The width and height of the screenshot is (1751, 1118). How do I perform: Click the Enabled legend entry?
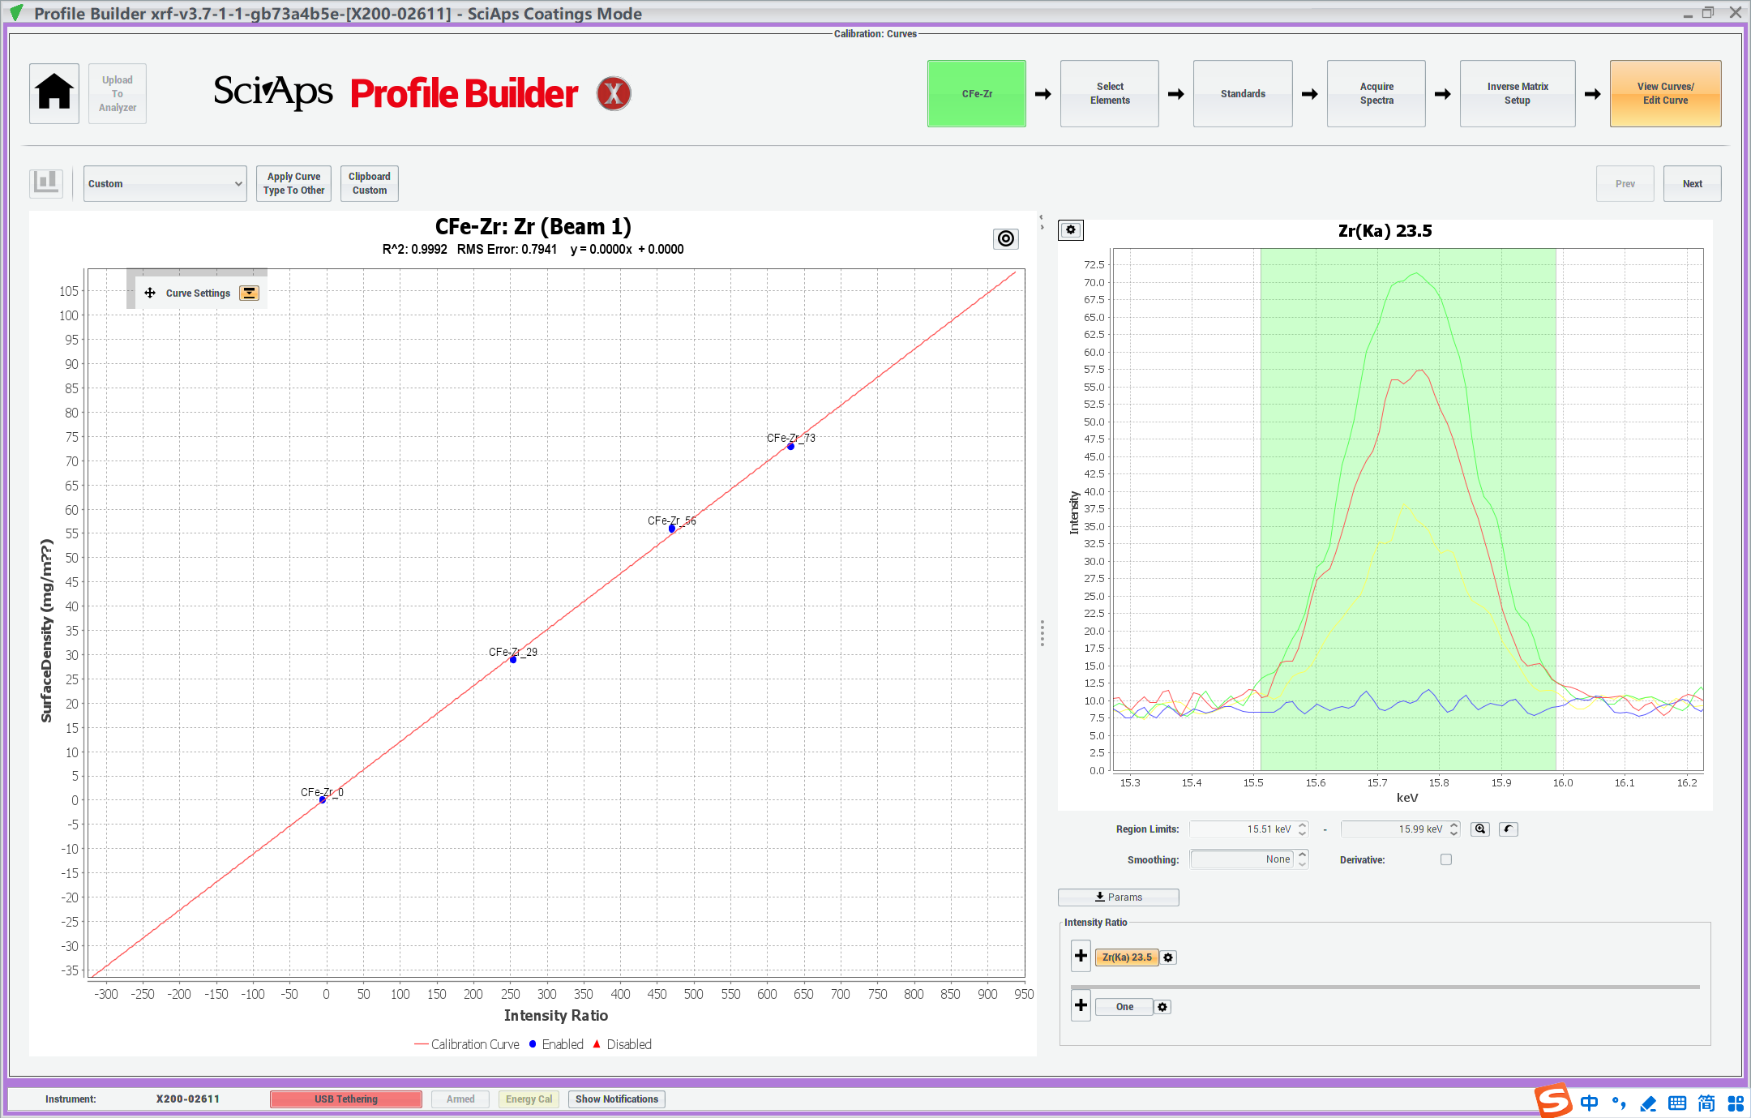[557, 1044]
